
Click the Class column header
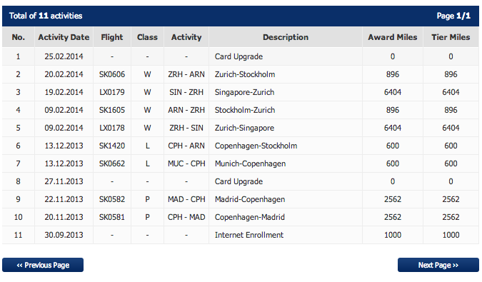click(147, 37)
